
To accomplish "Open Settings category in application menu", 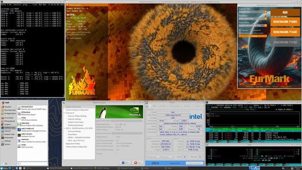I will pos(8,141).
